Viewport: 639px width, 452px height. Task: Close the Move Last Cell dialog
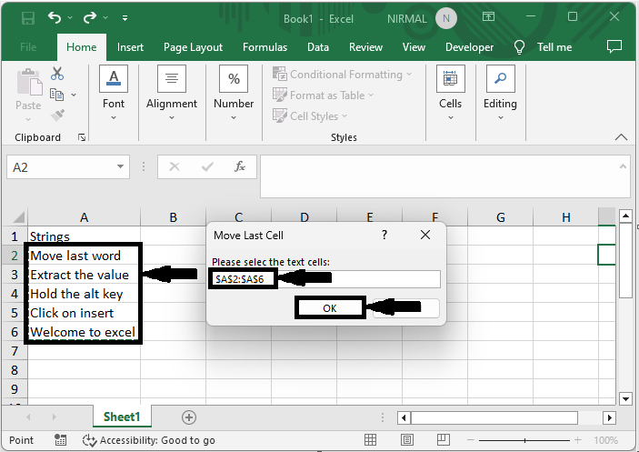click(425, 235)
